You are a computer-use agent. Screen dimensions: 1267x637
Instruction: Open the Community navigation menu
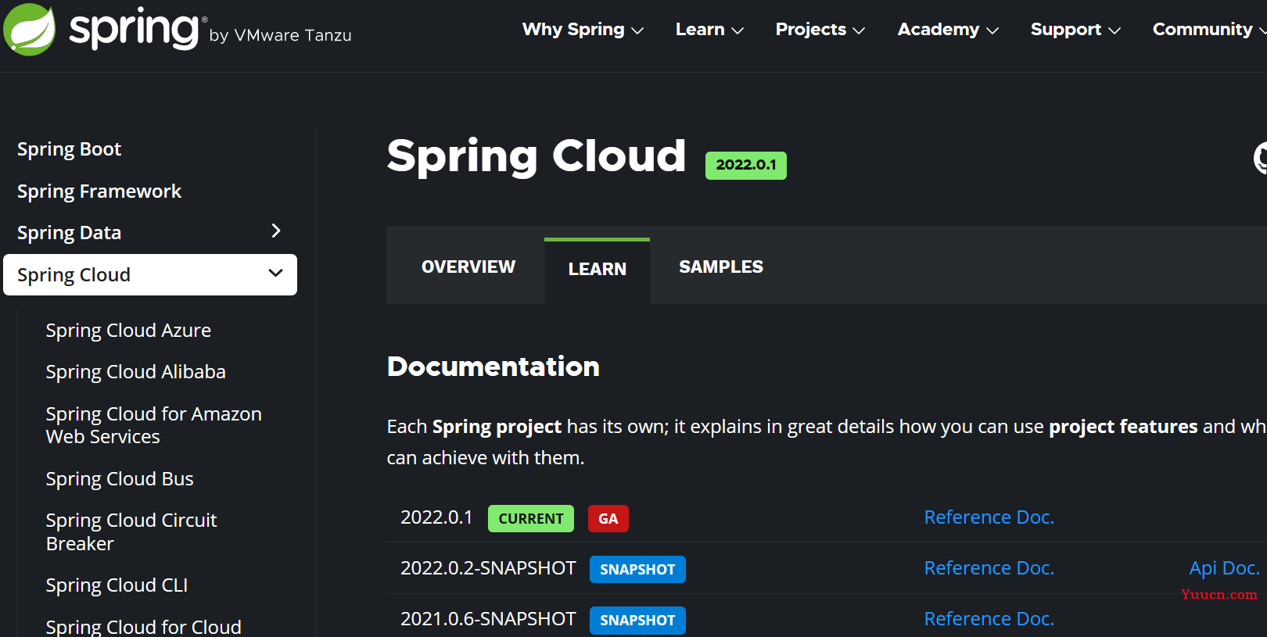(x=1209, y=30)
